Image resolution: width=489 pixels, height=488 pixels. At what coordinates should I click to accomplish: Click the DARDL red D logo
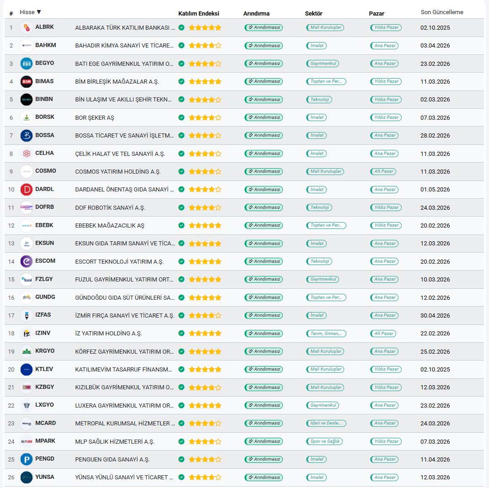pyautogui.click(x=27, y=190)
